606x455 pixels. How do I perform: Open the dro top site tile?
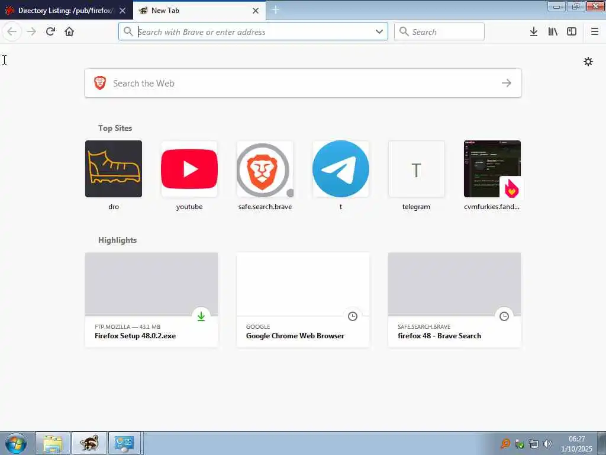pyautogui.click(x=114, y=169)
